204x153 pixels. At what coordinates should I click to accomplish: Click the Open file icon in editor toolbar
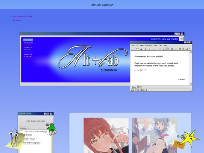[136, 49]
